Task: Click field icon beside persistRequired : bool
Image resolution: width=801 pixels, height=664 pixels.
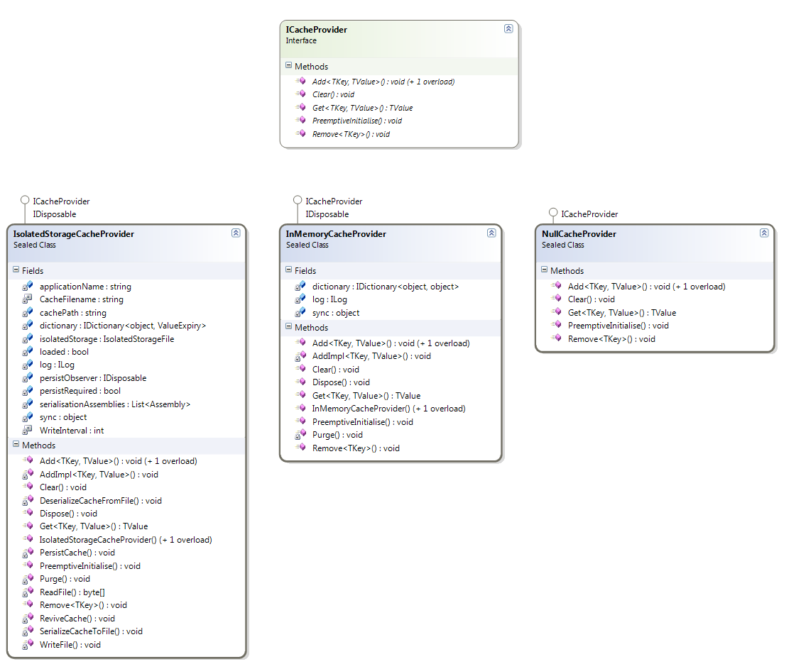Action: coord(28,390)
